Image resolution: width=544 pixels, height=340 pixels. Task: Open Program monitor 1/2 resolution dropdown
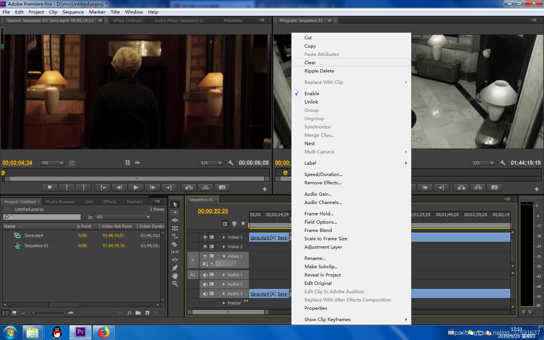pyautogui.click(x=483, y=163)
